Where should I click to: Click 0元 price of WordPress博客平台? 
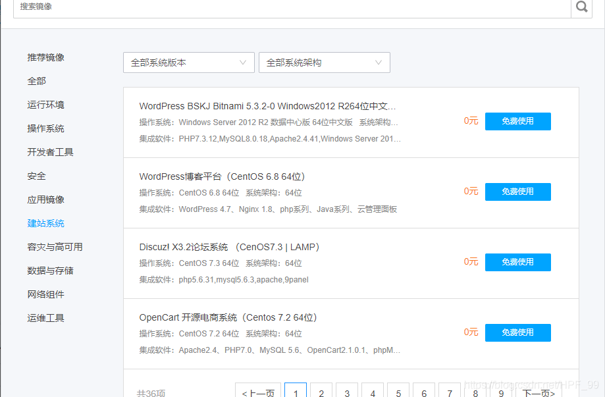tap(471, 192)
